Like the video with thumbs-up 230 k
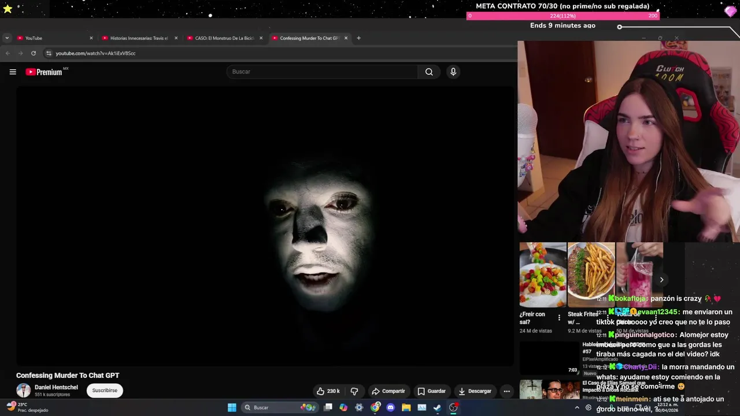740x416 pixels. point(328,391)
